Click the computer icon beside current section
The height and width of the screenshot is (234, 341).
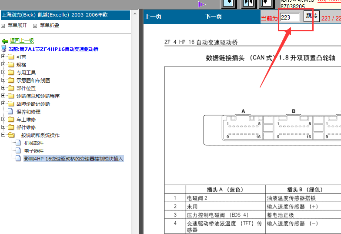point(4,49)
